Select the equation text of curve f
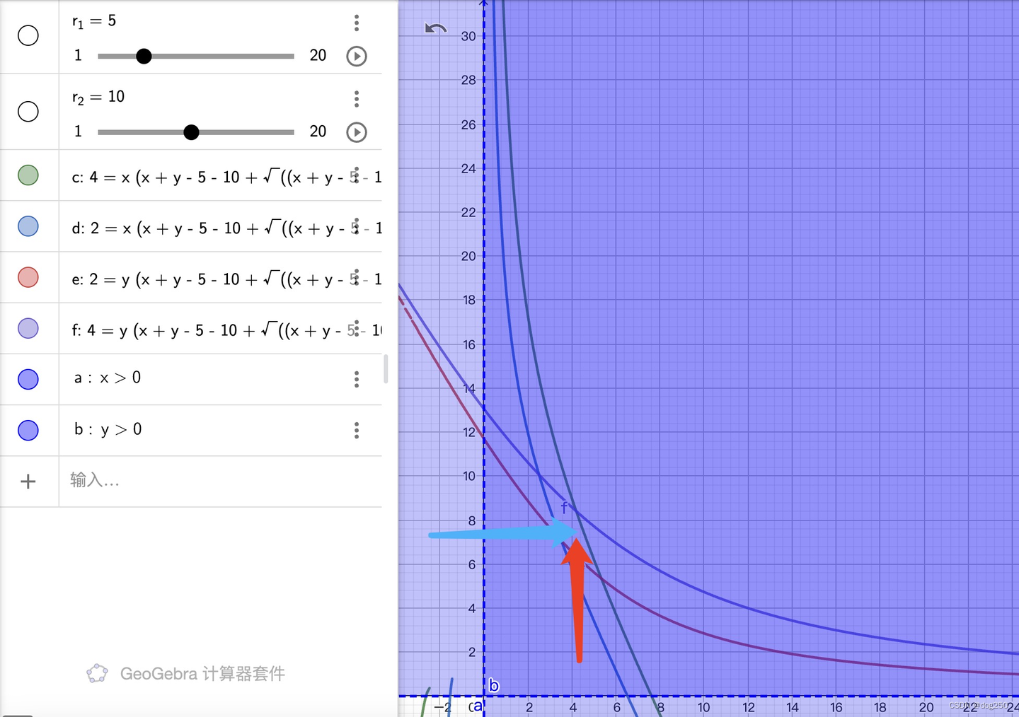 coord(226,330)
